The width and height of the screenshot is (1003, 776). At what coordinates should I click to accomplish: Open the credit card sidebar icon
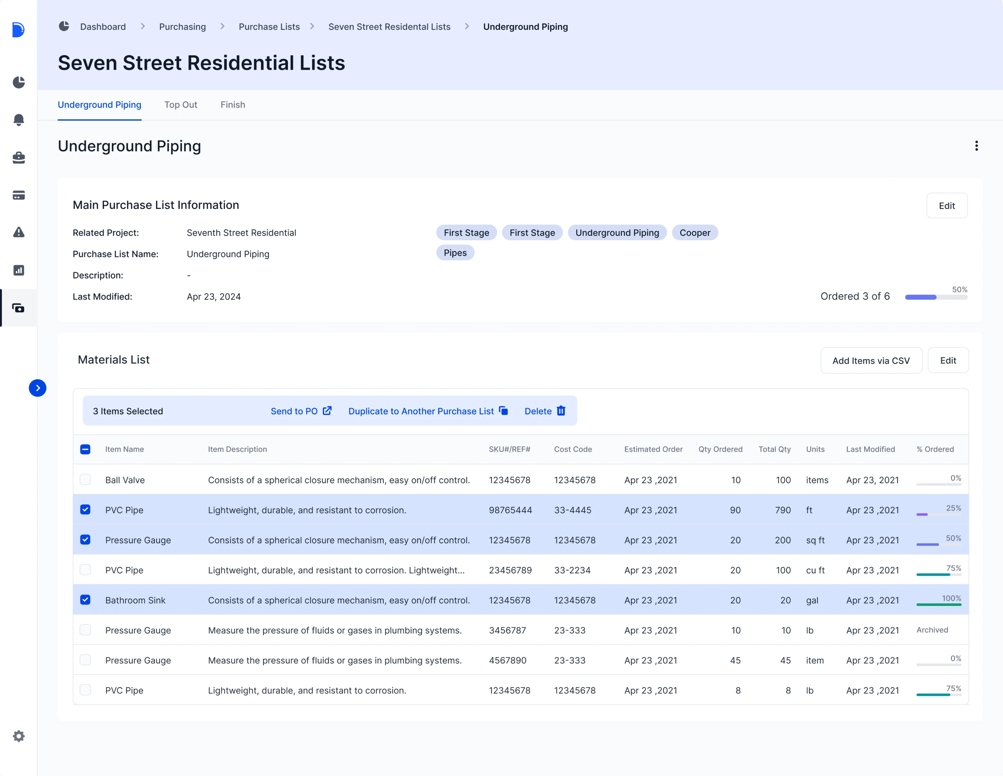point(18,195)
